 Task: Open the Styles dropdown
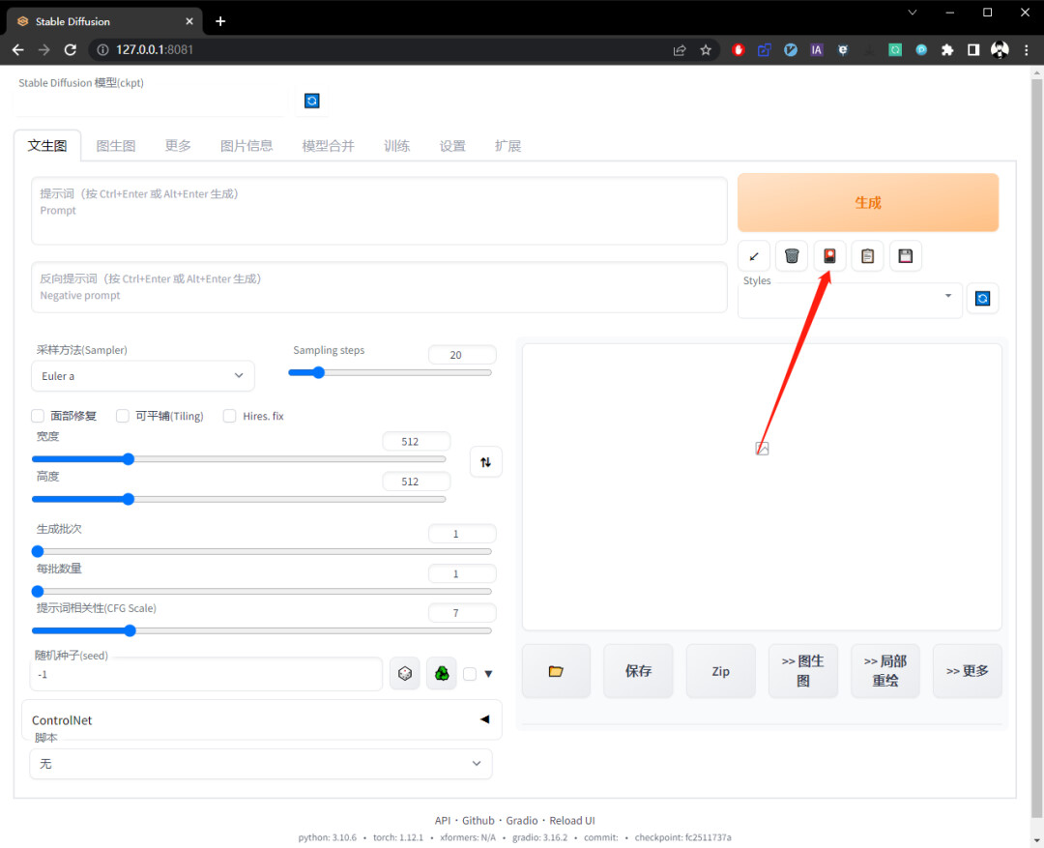[x=851, y=297]
